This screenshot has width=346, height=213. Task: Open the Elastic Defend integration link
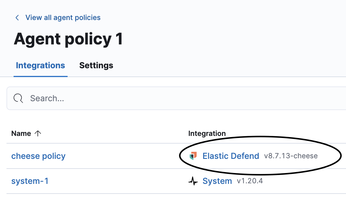[231, 156]
